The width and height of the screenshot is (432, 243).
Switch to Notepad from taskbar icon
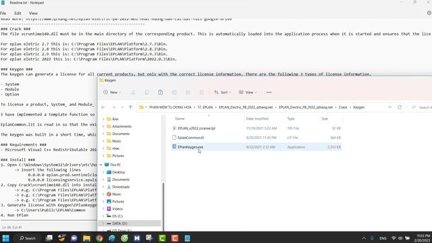[x=188, y=238]
